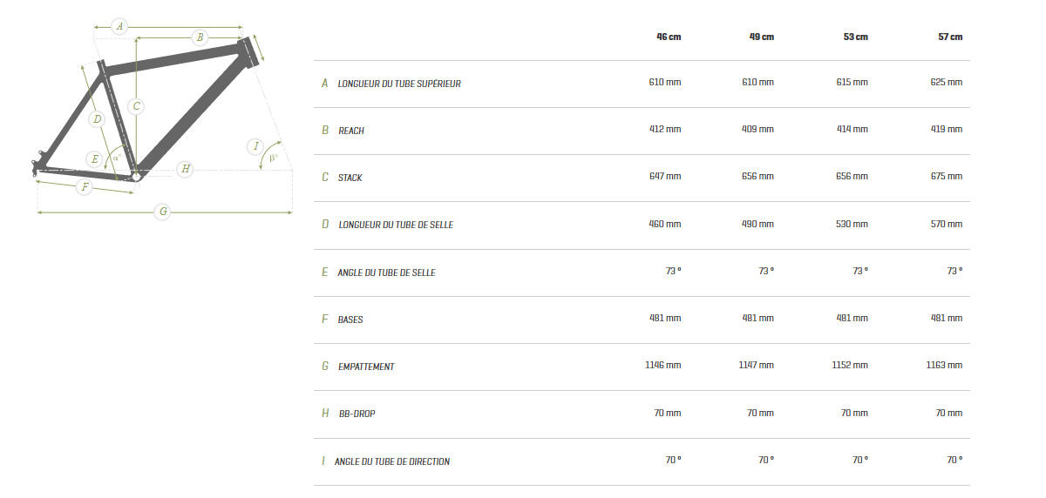This screenshot has width=1046, height=498.
Task: Click the Reach row label
Action: pyautogui.click(x=351, y=131)
